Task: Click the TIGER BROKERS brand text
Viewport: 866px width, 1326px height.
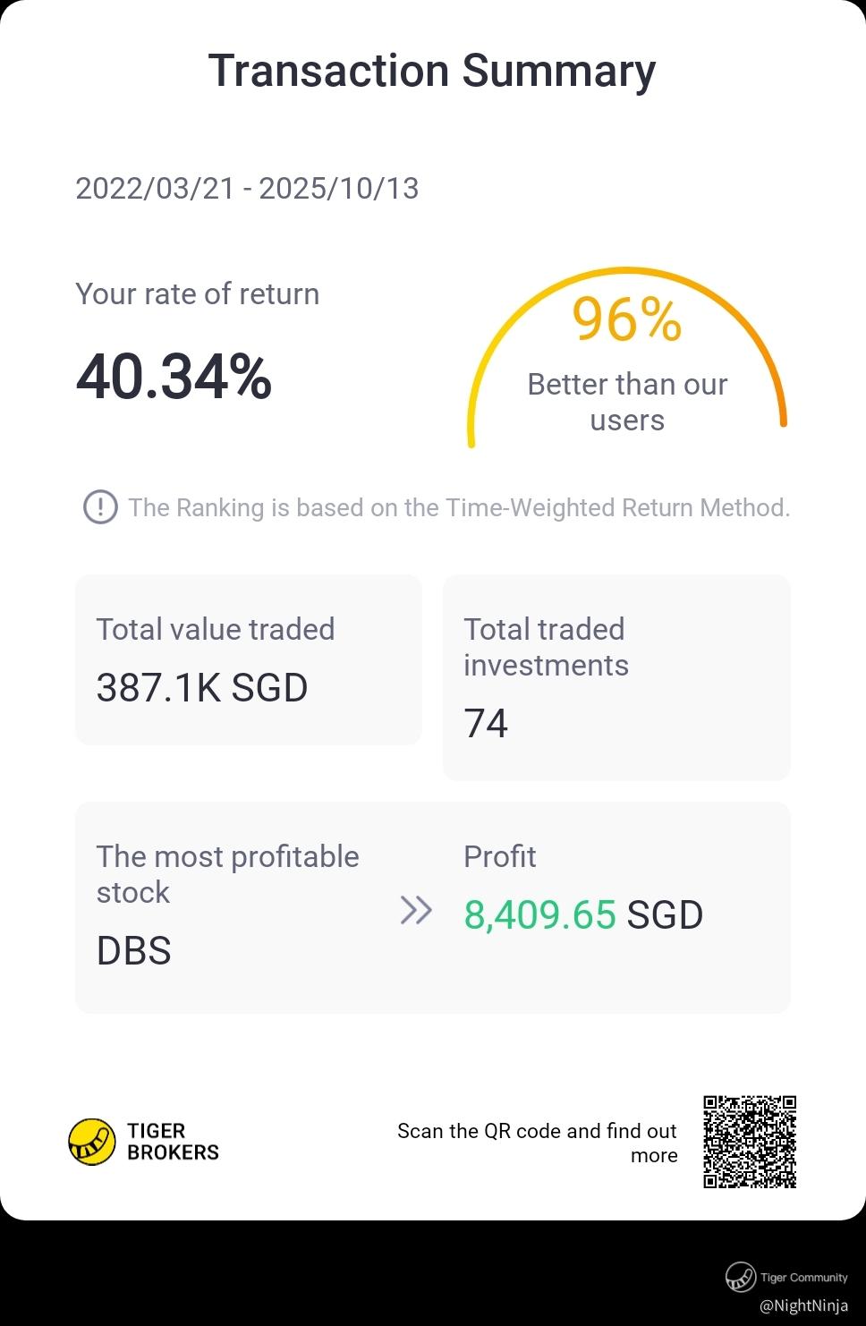Action: point(173,1142)
